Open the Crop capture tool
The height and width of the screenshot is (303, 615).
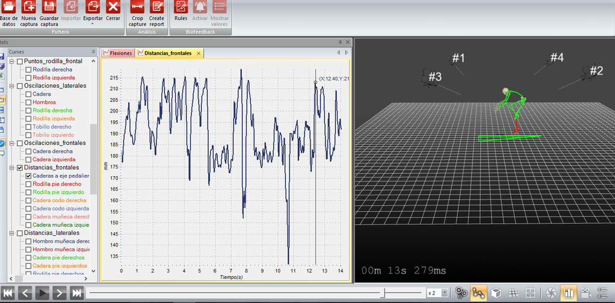pyautogui.click(x=137, y=7)
